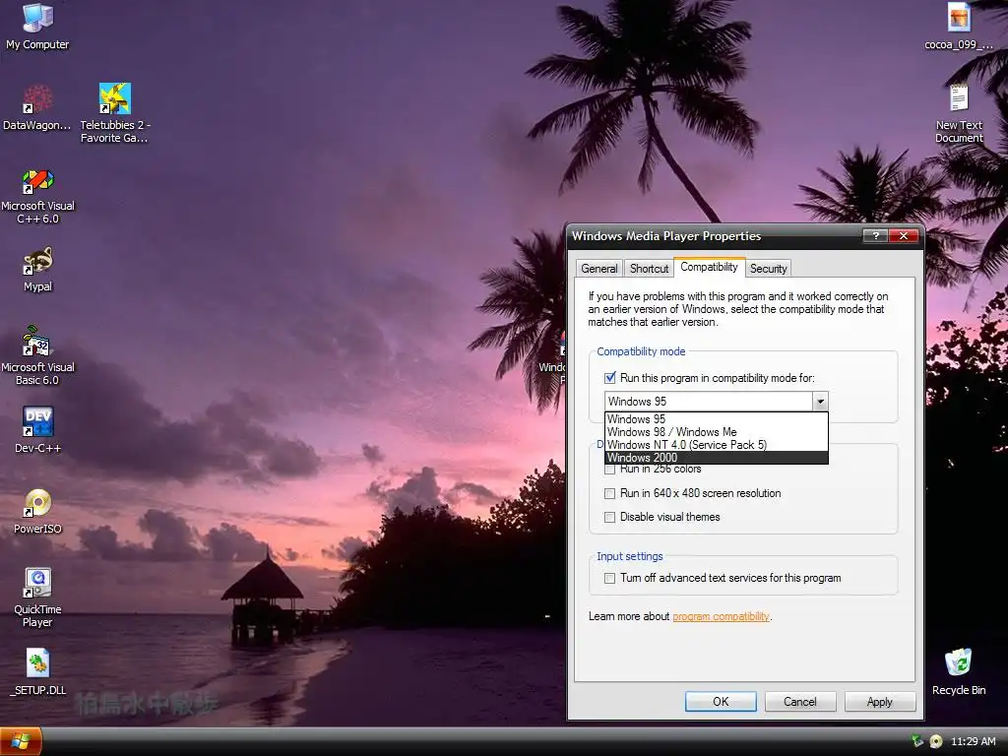Click the green network tray icon

click(x=918, y=741)
